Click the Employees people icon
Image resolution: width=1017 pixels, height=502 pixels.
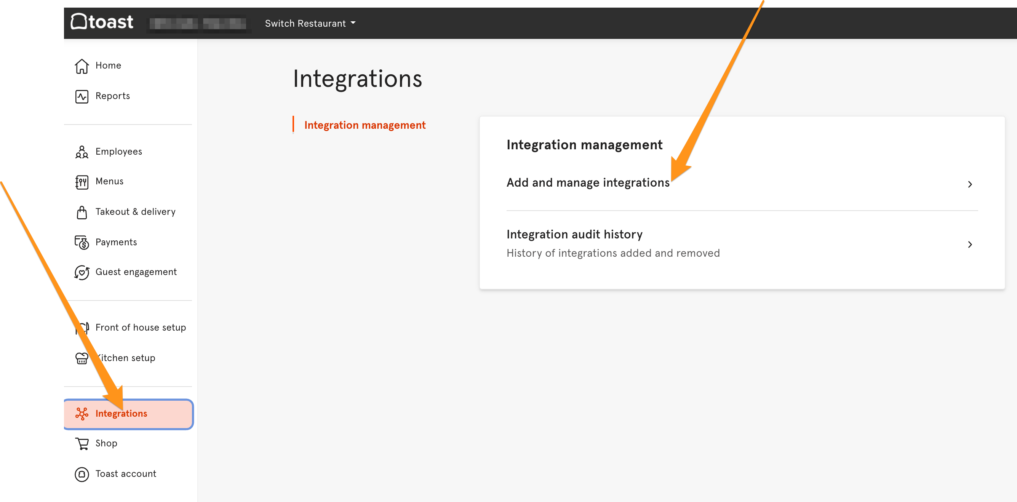pyautogui.click(x=82, y=152)
